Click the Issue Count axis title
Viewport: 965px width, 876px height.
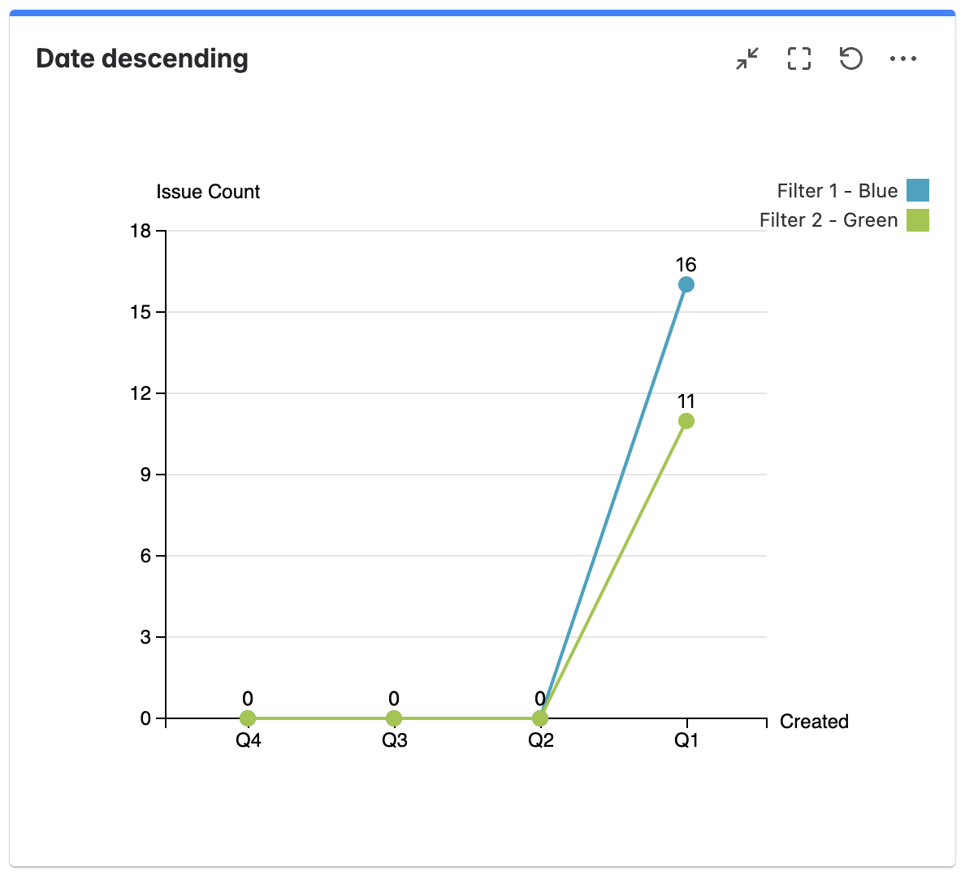click(x=208, y=192)
